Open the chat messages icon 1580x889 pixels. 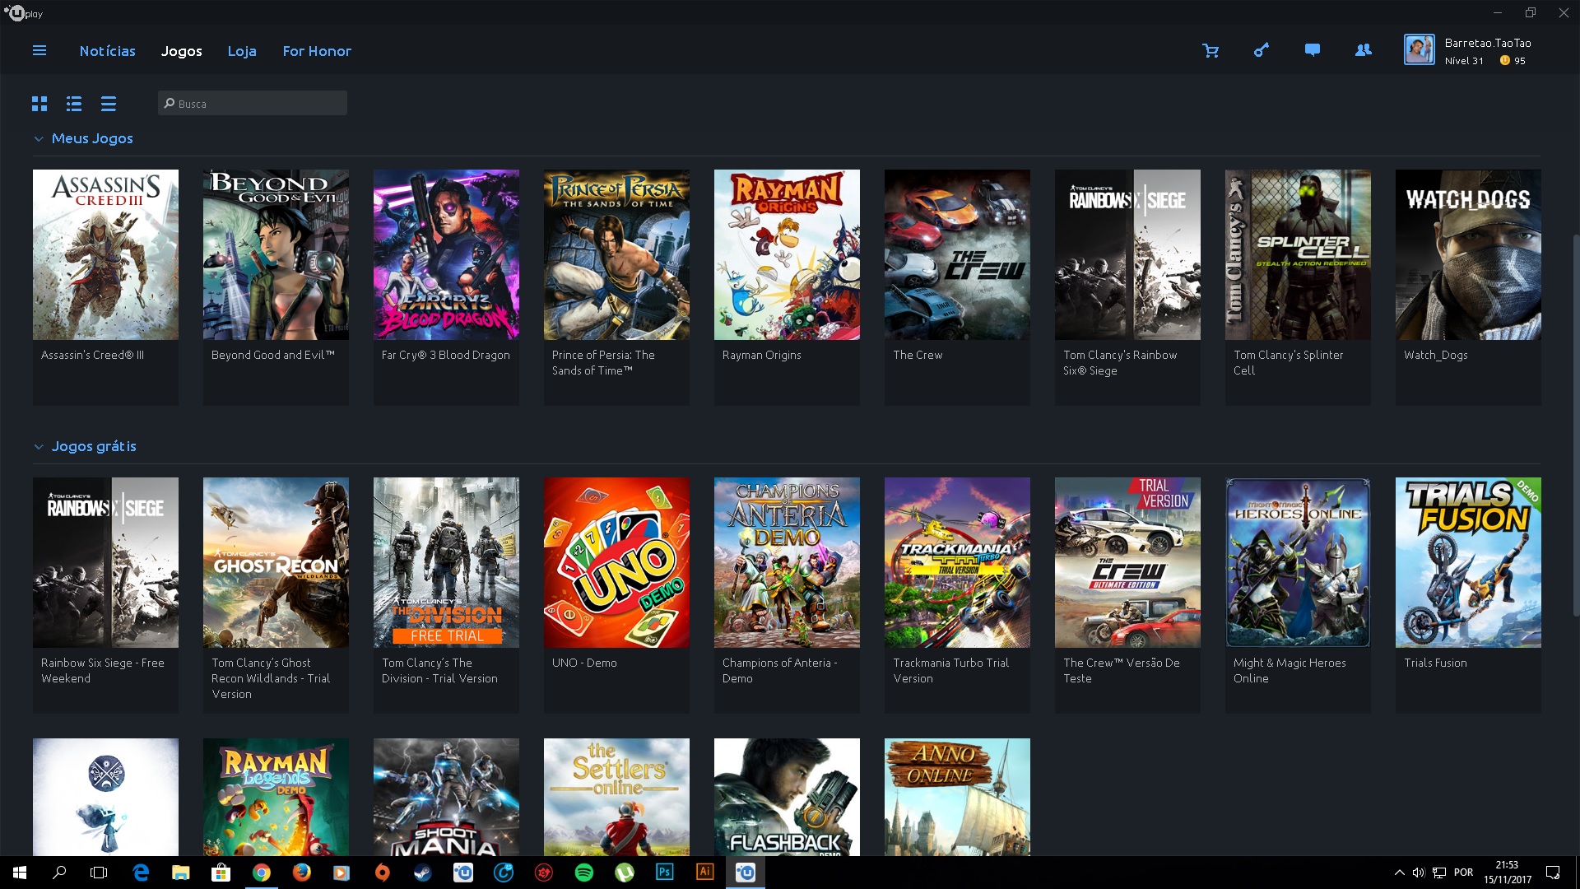click(1313, 51)
